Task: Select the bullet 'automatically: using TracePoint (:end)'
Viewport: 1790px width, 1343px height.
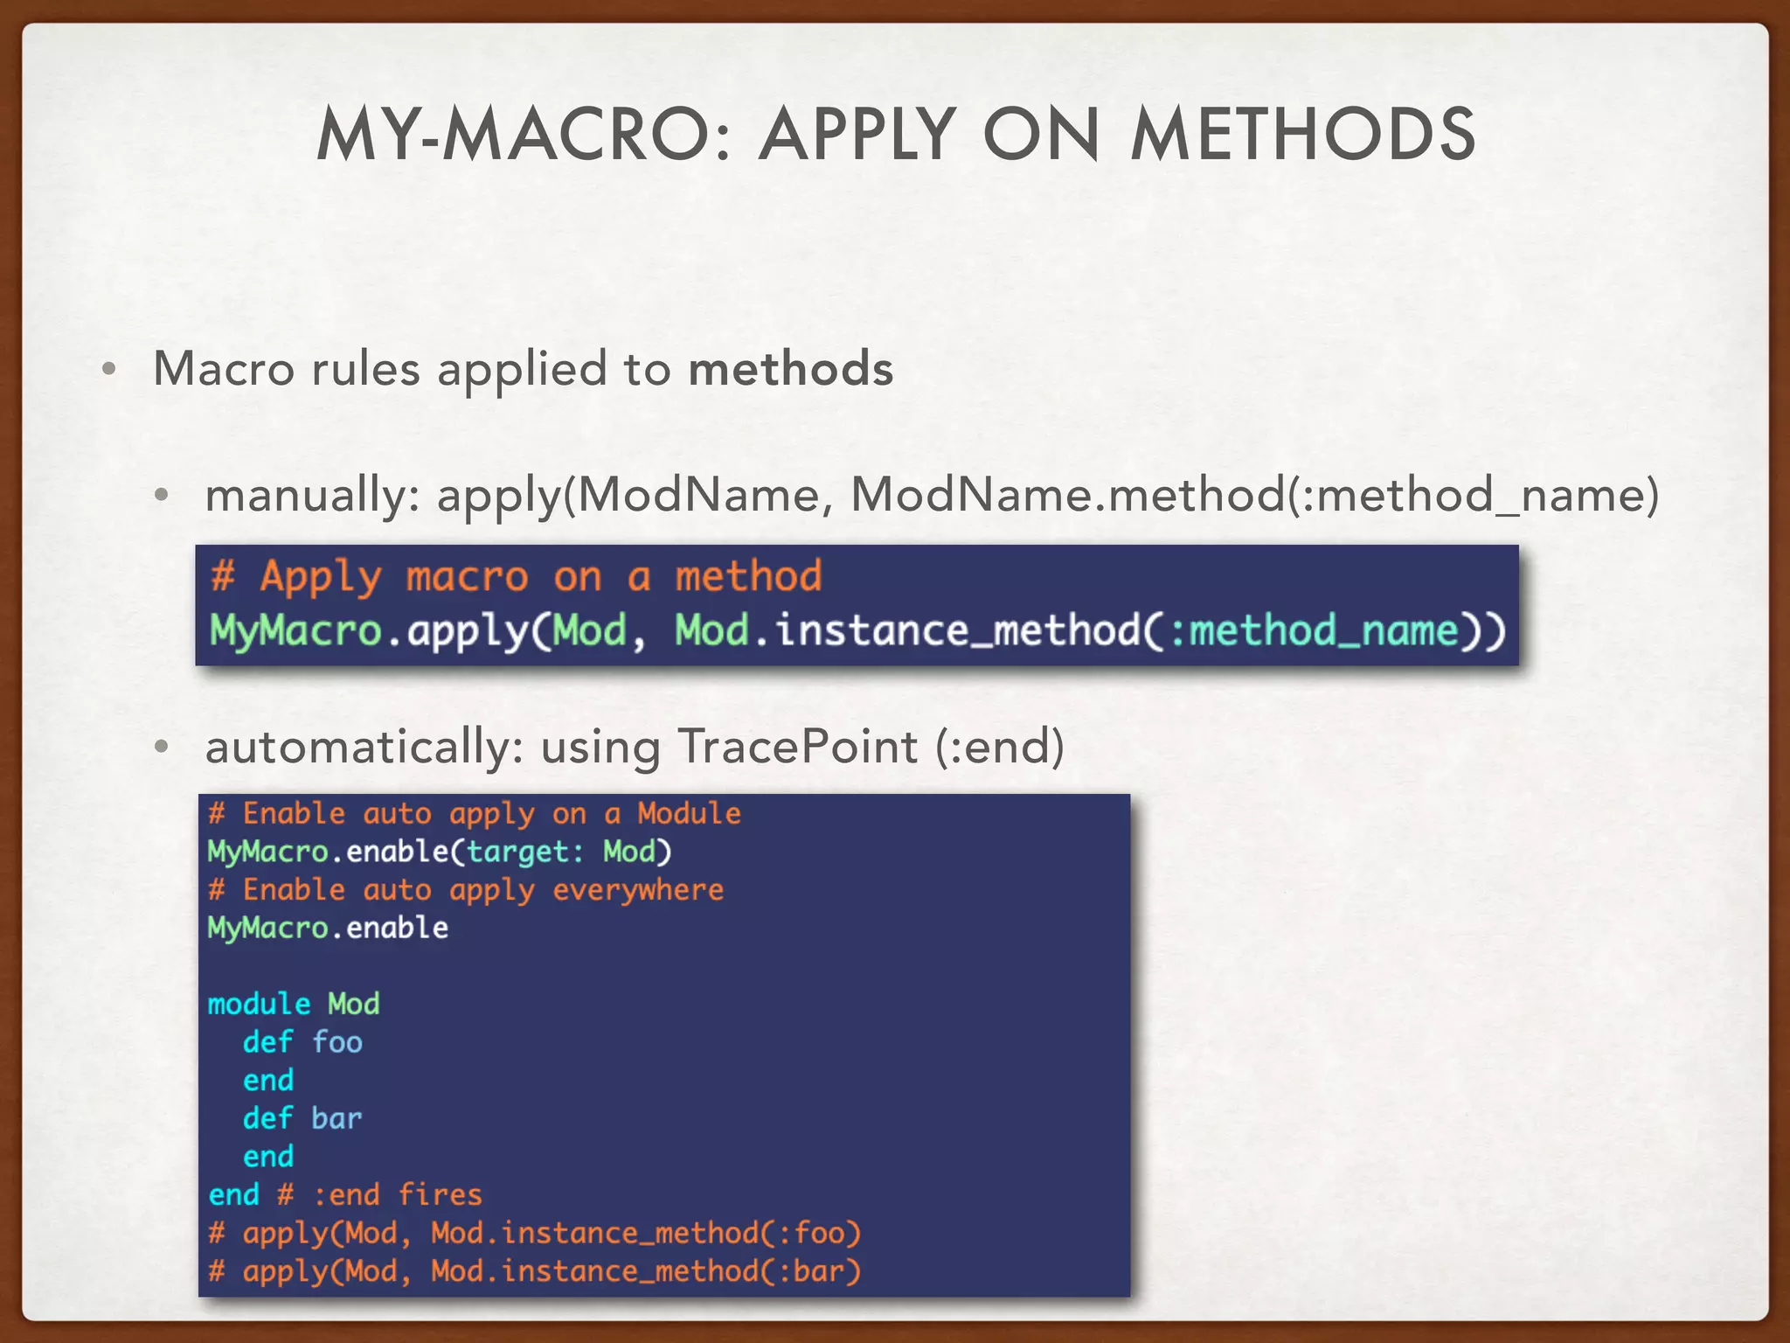Action: point(635,747)
